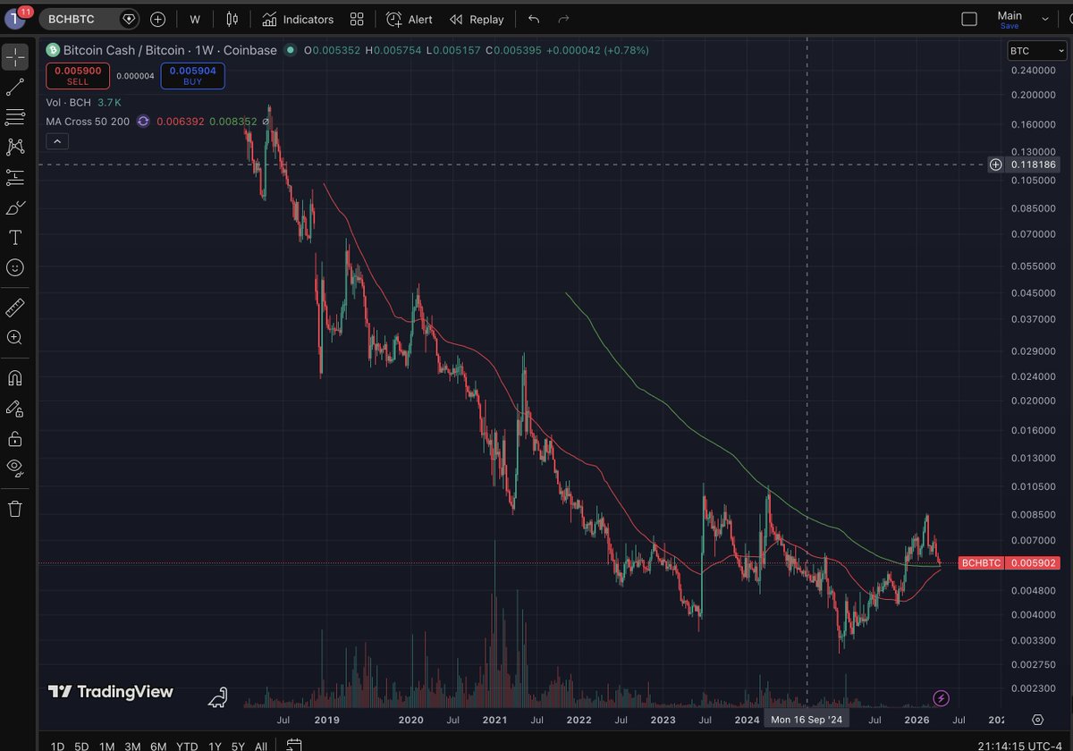Viewport: 1073px width, 751px height.
Task: Select the All date range
Action: click(261, 746)
